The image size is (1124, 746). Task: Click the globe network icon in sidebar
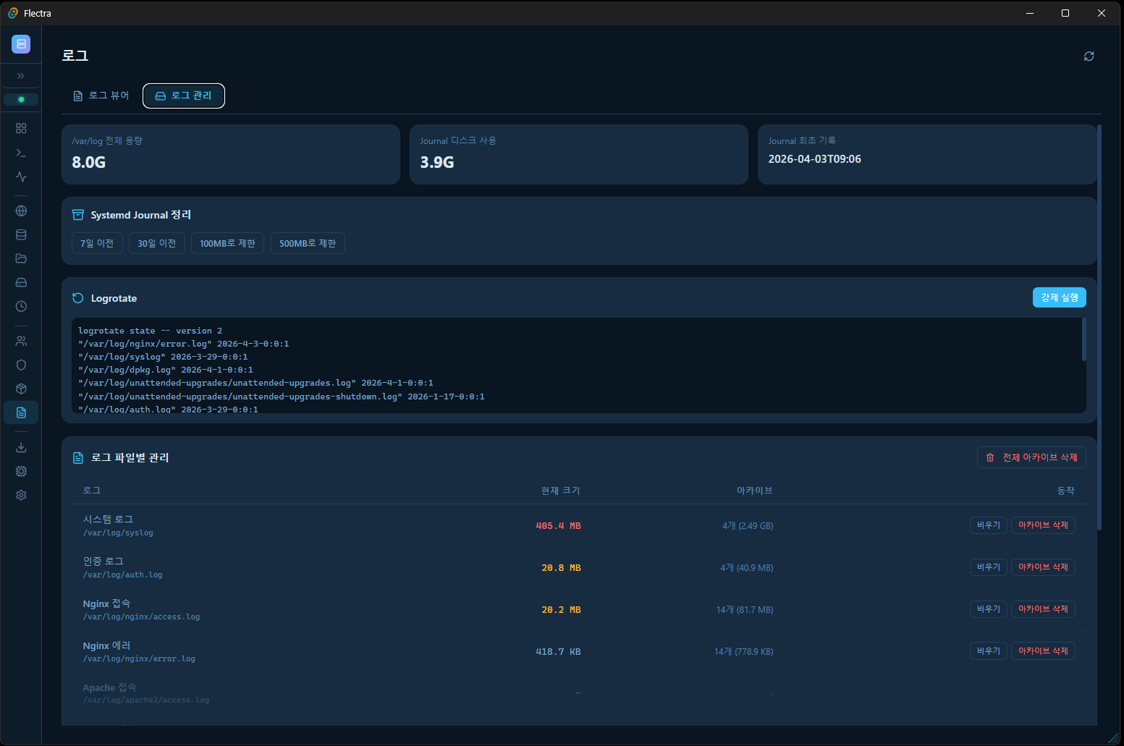pyautogui.click(x=21, y=211)
